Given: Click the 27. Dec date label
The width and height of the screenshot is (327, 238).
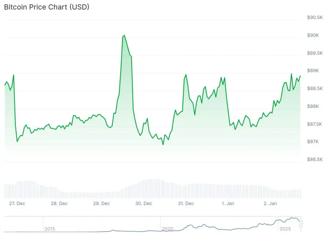Looking at the screenshot, I should point(17,203).
